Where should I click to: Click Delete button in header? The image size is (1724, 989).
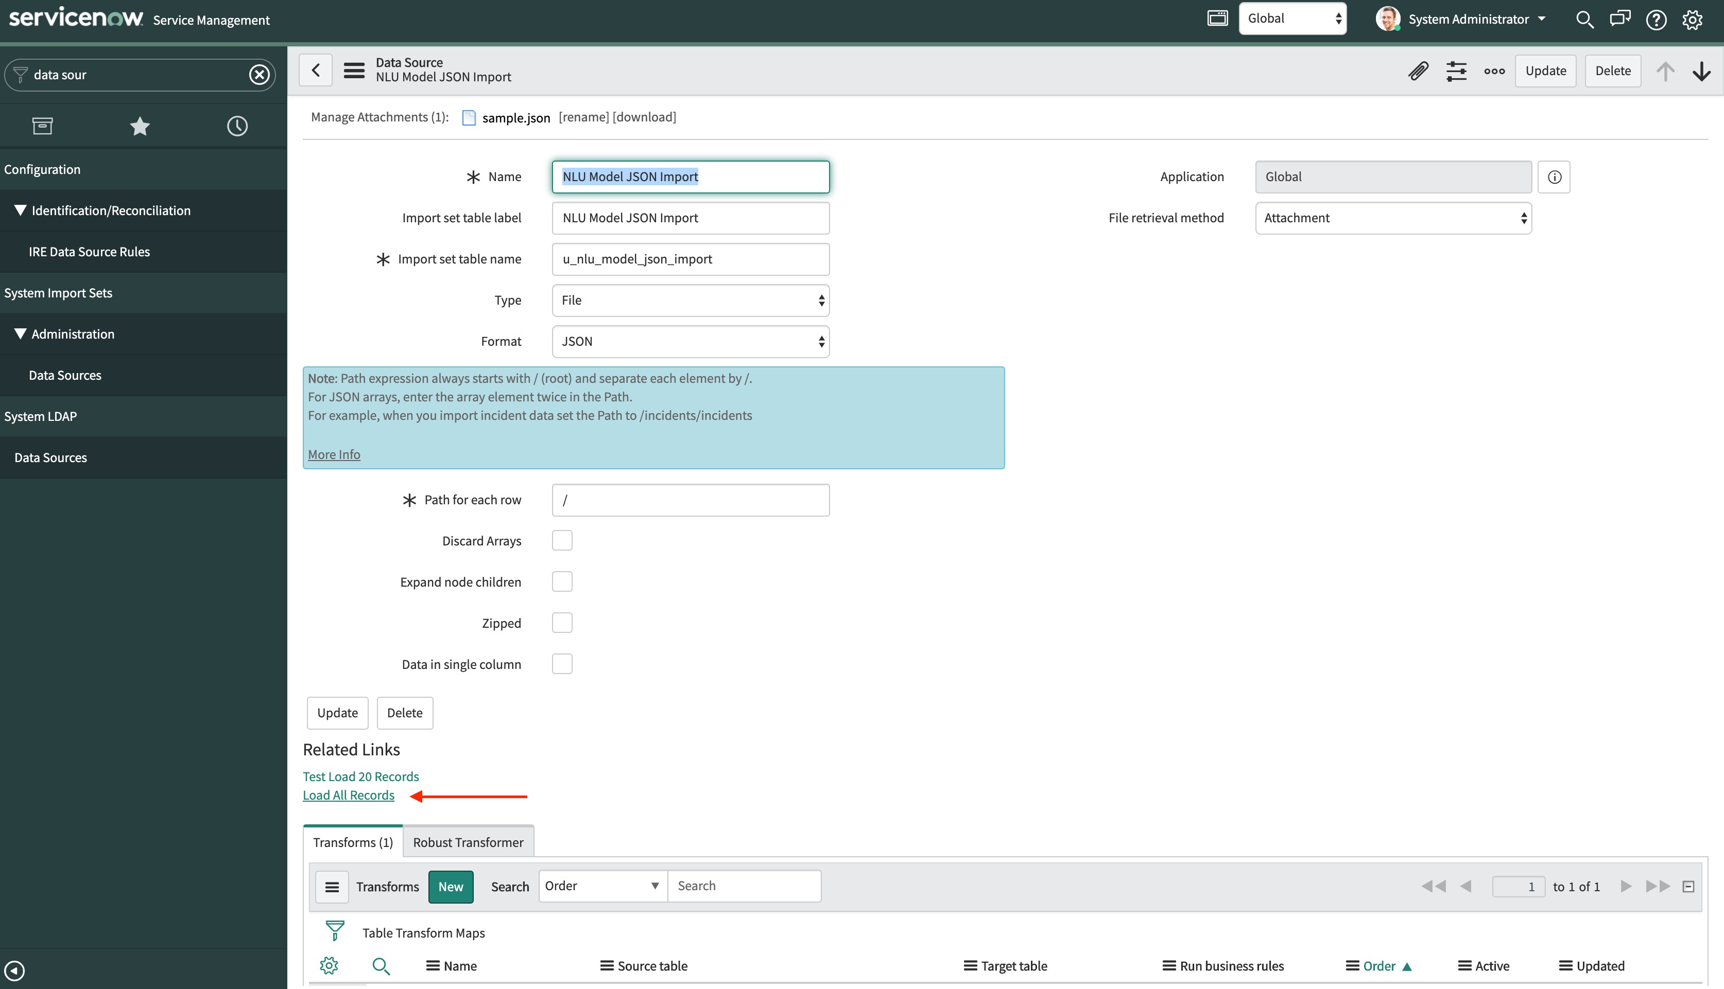click(1613, 70)
